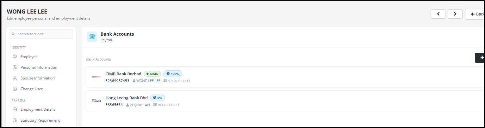The height and width of the screenshot is (128, 485).
Task: Go to next employee with right chevron
Action: pos(455,14)
